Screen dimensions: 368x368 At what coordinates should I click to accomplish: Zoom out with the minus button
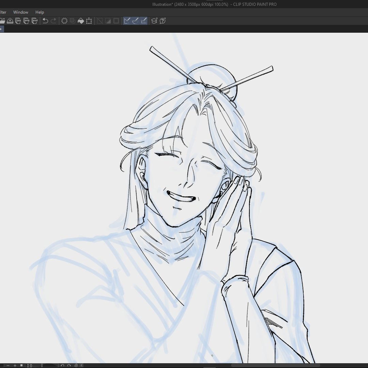tap(8, 365)
